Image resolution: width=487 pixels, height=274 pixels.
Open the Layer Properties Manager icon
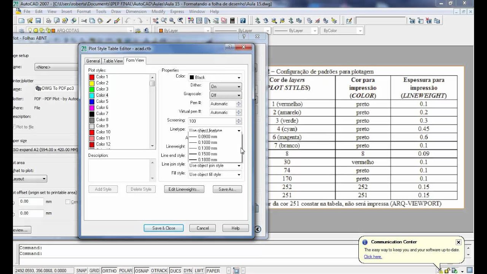pyautogui.click(x=21, y=30)
